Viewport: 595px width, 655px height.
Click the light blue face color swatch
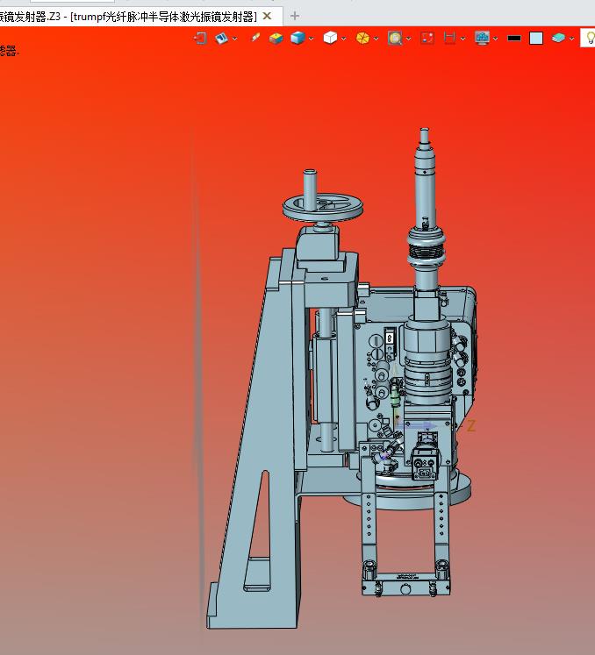pos(536,39)
